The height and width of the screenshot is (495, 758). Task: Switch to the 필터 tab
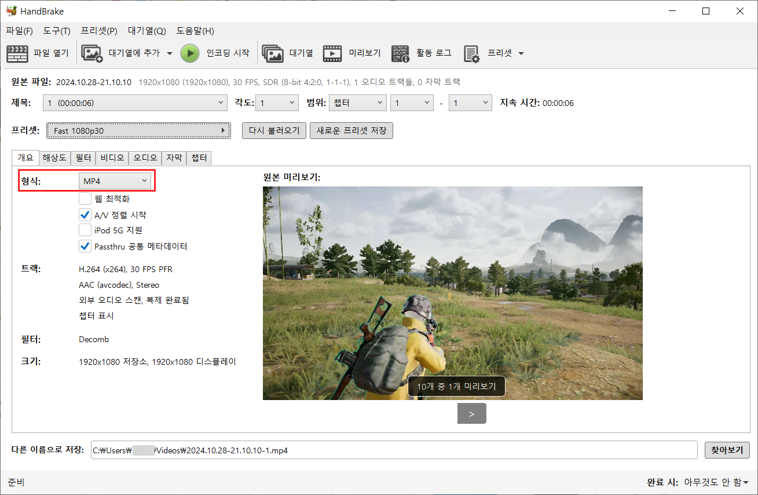83,157
